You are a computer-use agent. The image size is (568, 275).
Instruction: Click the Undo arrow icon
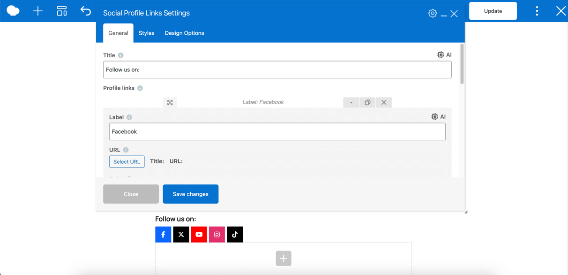tap(85, 10)
